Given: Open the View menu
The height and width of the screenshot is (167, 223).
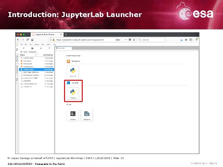Looking at the screenshot, I should [x=43, y=45].
